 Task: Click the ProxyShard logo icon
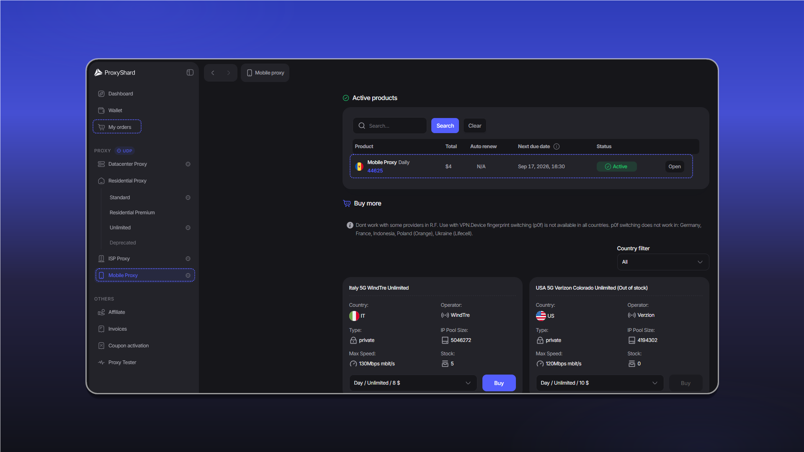point(98,72)
